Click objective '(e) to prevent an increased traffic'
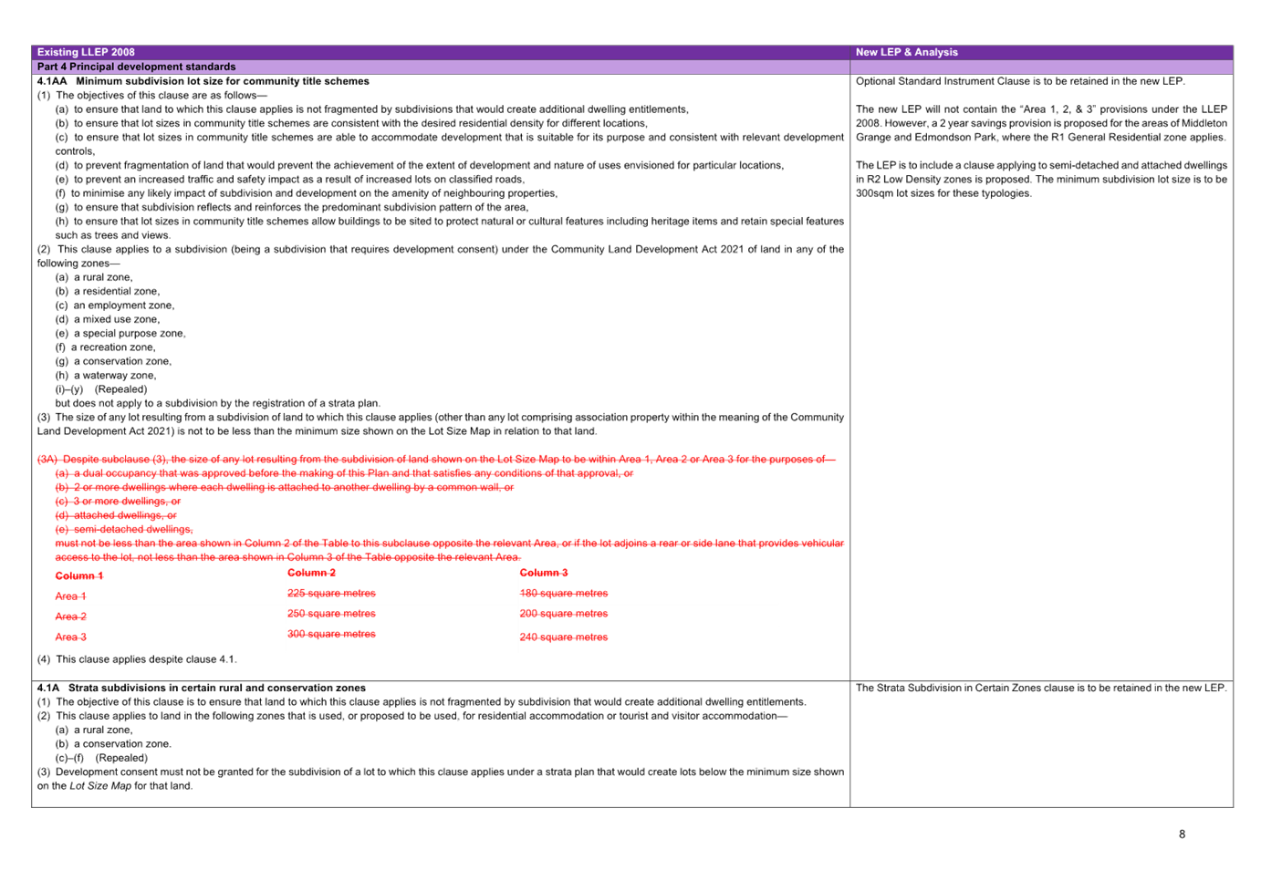Image resolution: width=1261 pixels, height=891 pixels. click(290, 179)
